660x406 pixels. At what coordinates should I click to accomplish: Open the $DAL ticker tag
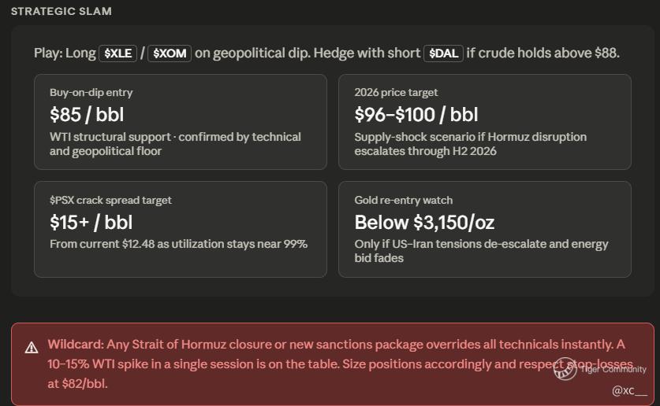pos(443,54)
